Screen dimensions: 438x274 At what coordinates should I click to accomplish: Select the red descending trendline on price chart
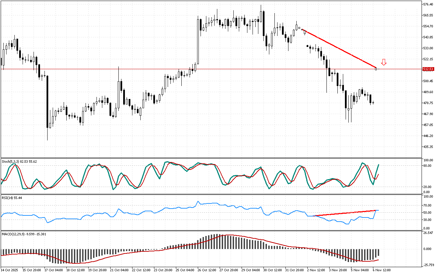pyautogui.click(x=339, y=49)
